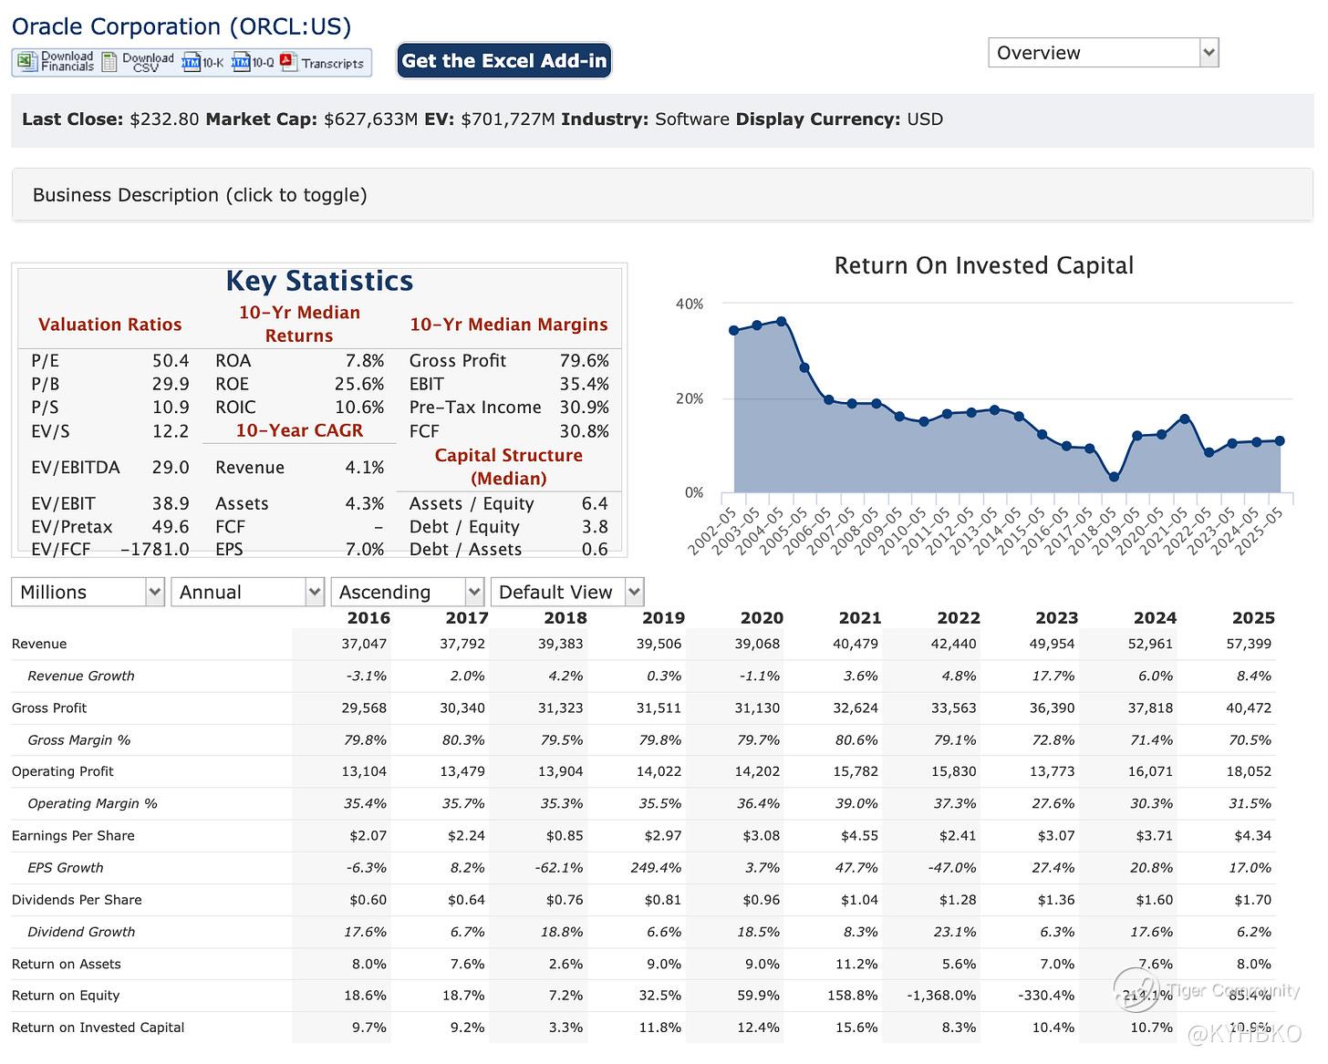1328x1064 pixels.
Task: Click the Return on Invested Capital row label
Action: [98, 1028]
